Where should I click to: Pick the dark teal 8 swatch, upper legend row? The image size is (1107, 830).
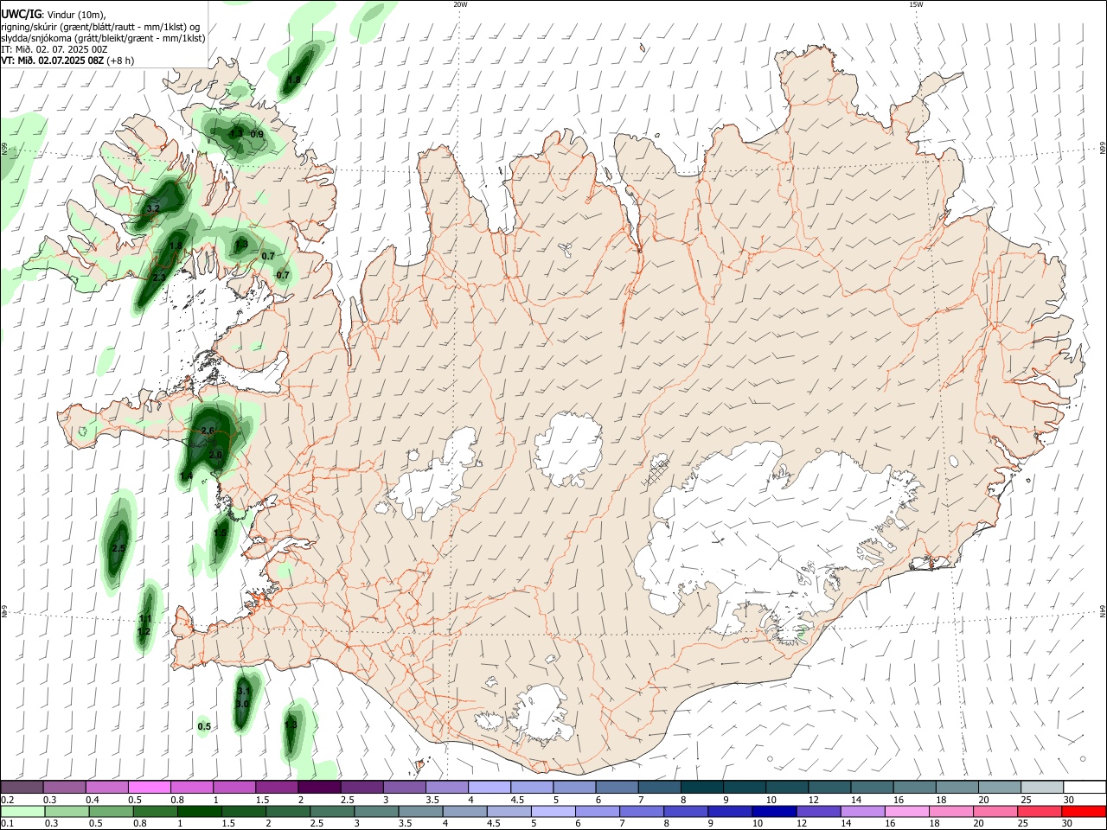coord(701,787)
